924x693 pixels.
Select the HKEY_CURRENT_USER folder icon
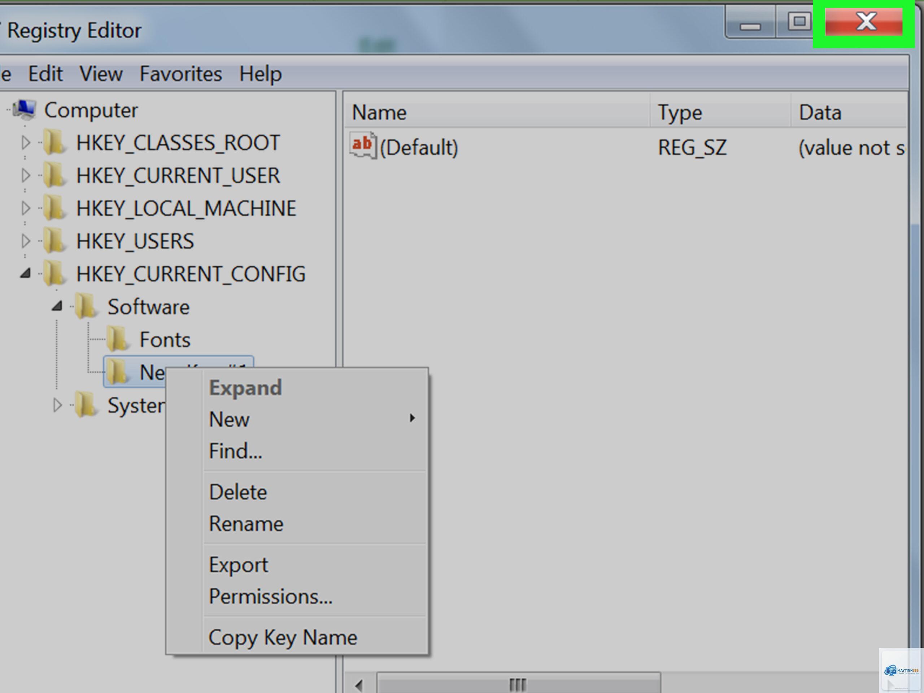pyautogui.click(x=54, y=175)
